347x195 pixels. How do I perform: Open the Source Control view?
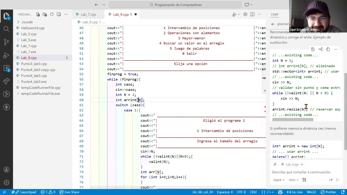click(x=7, y=42)
